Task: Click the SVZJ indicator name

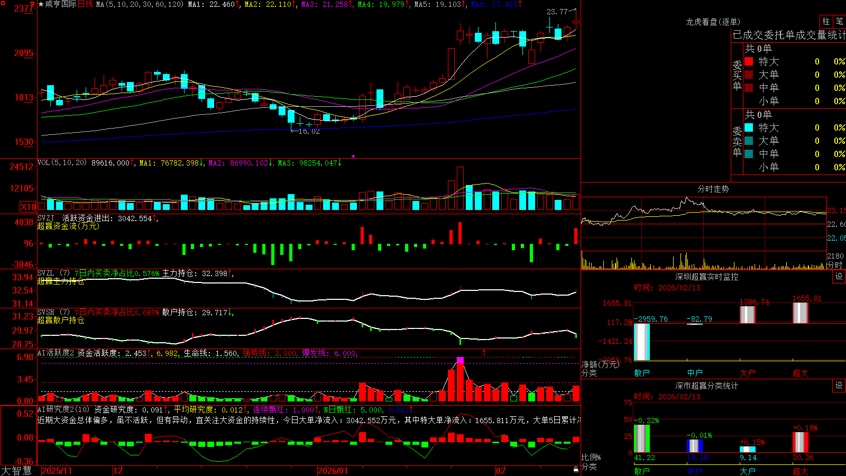Action: coord(46,218)
